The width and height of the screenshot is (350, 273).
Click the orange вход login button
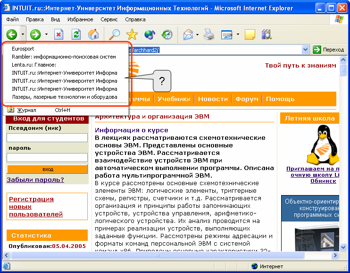47,169
